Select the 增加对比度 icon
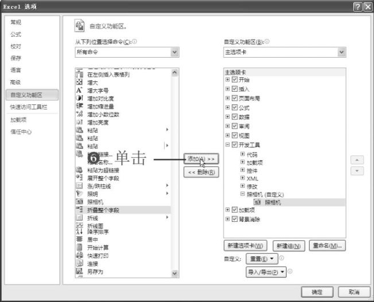This screenshot has width=374, height=302. [79, 98]
